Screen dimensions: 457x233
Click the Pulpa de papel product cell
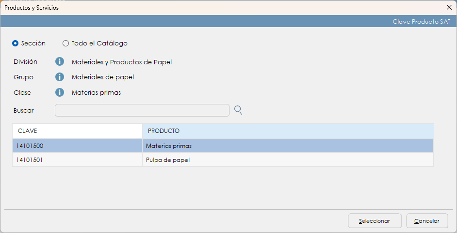(168, 160)
